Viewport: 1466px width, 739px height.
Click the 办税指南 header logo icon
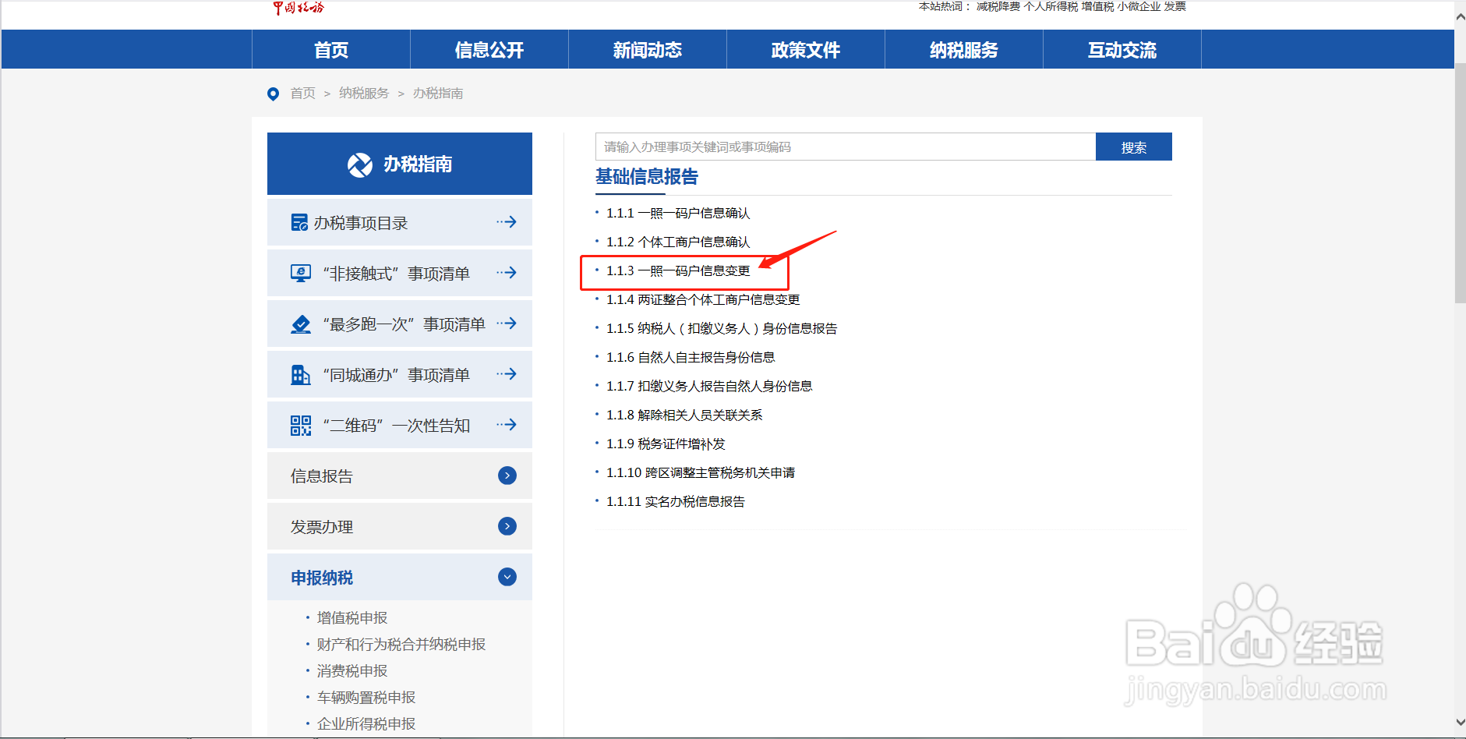pyautogui.click(x=360, y=164)
